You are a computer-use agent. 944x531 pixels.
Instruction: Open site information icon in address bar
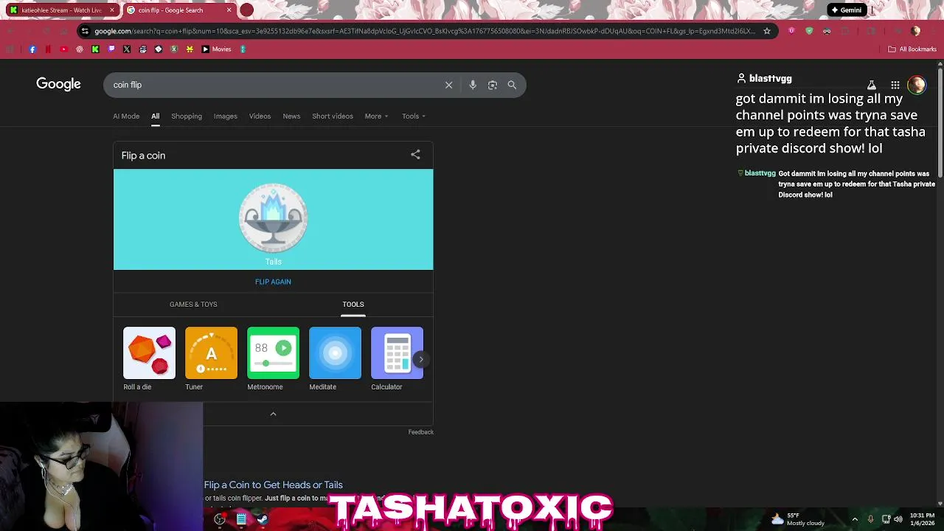(86, 31)
